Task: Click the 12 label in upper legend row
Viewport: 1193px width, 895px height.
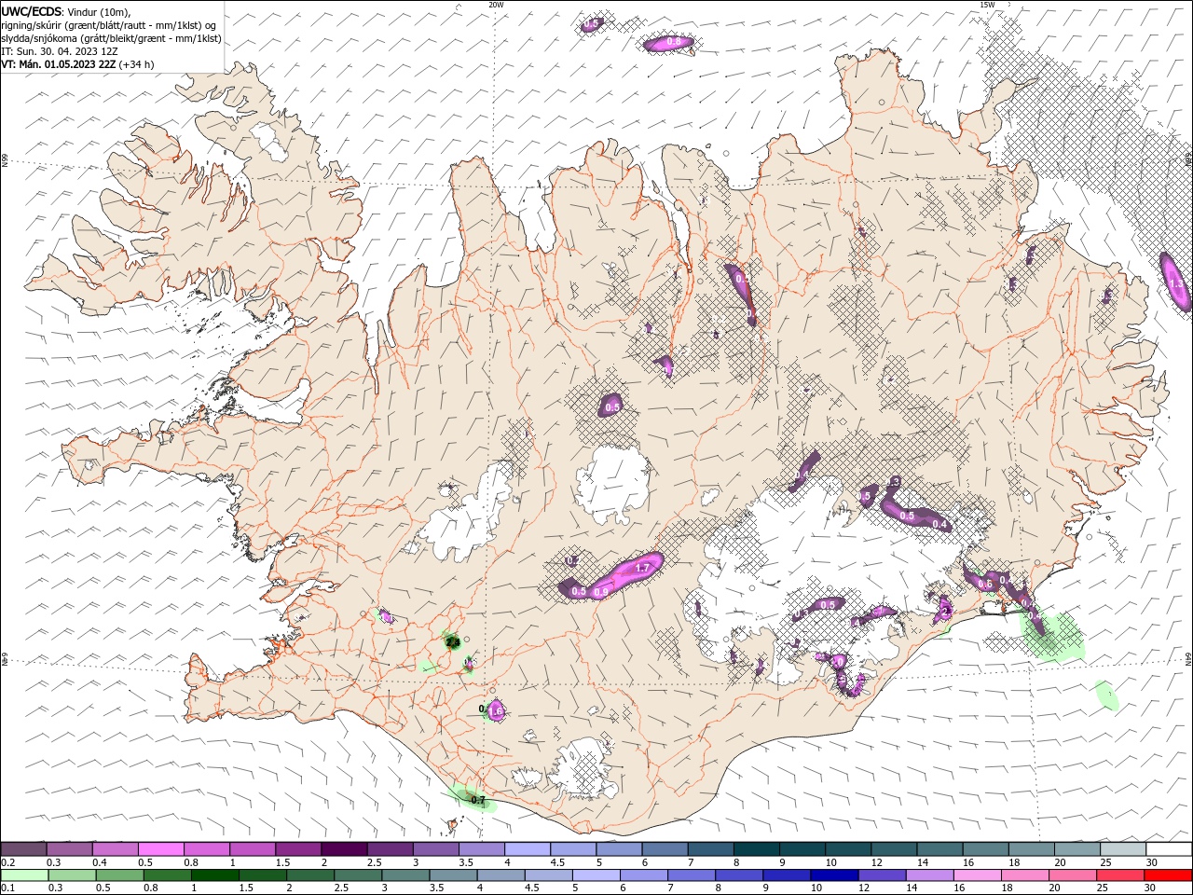Action: [876, 862]
